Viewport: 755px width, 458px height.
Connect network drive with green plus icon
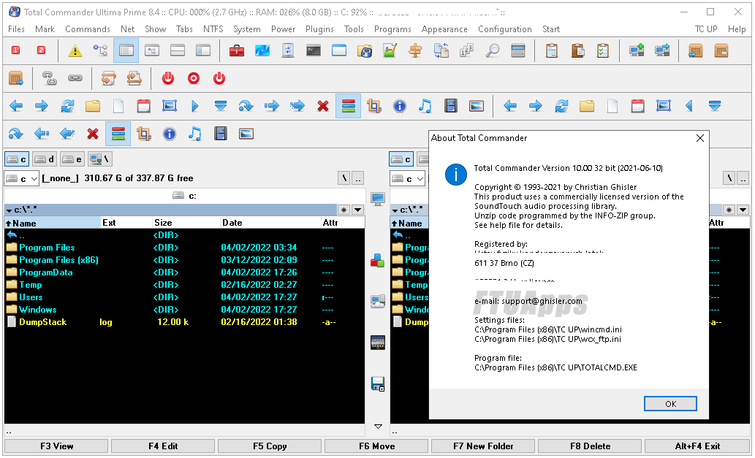coord(637,50)
